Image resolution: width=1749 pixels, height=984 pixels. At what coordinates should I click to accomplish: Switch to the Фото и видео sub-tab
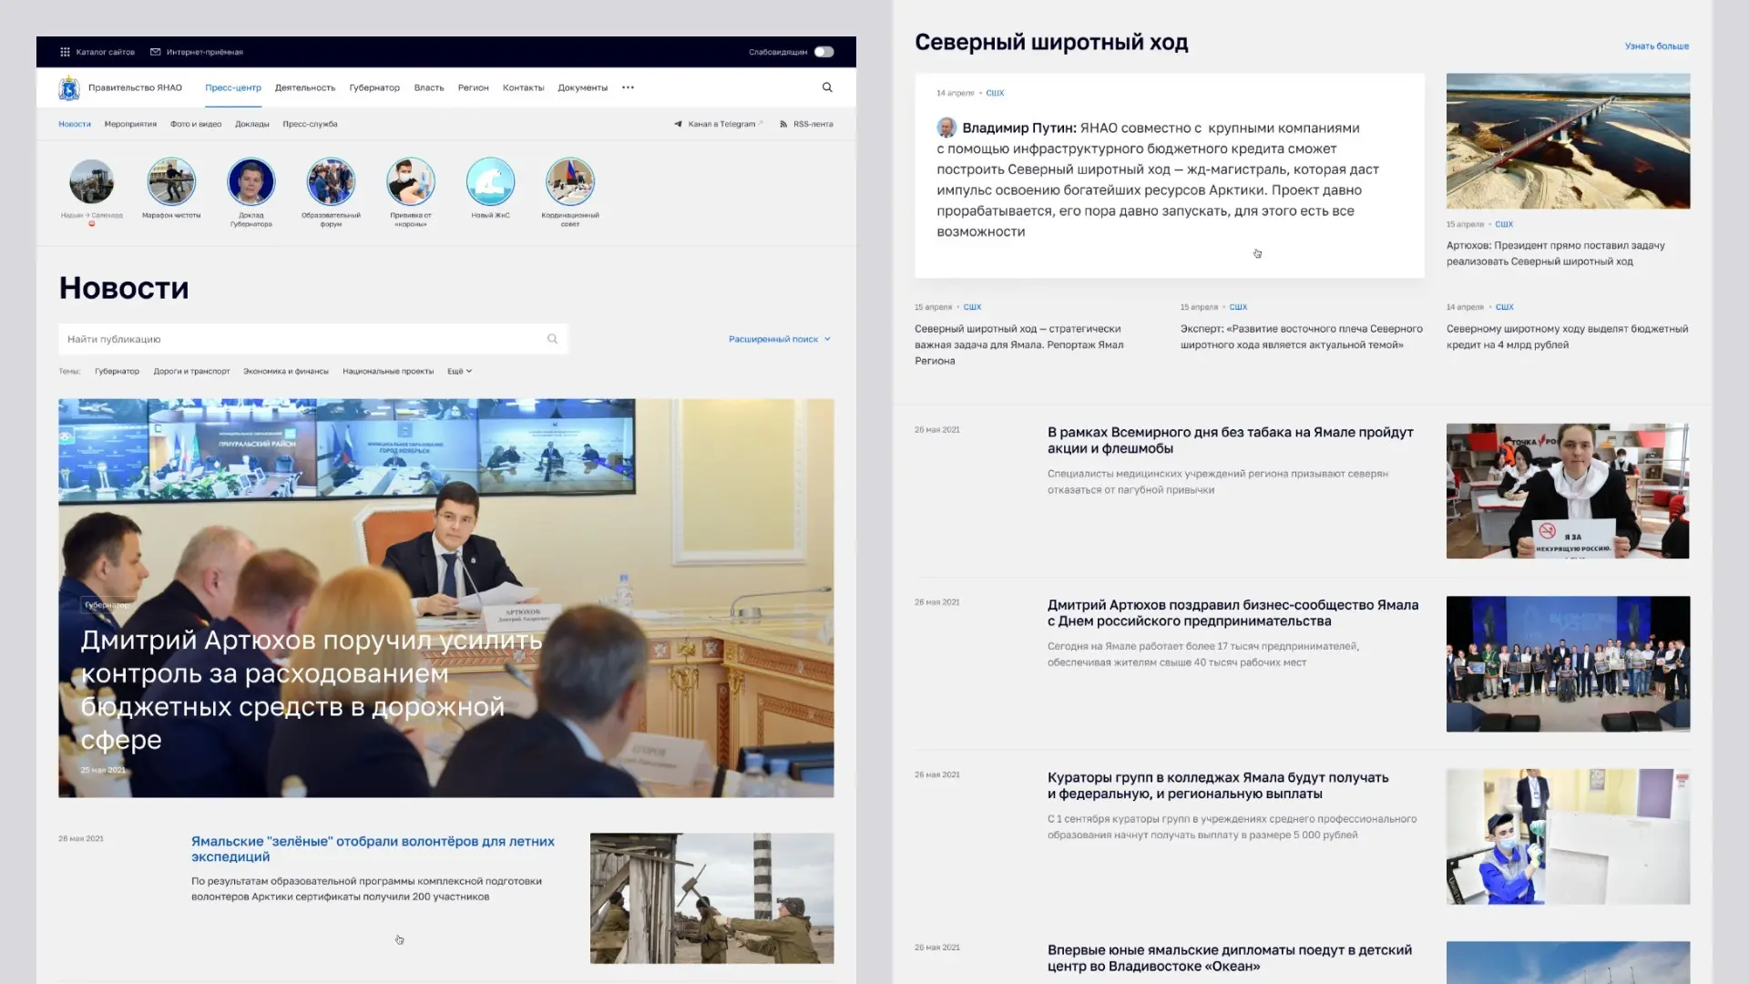196,124
